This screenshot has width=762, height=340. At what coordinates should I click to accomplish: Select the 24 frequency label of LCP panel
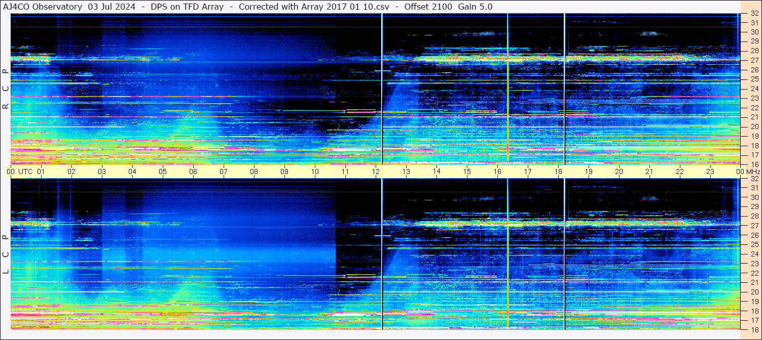point(754,254)
